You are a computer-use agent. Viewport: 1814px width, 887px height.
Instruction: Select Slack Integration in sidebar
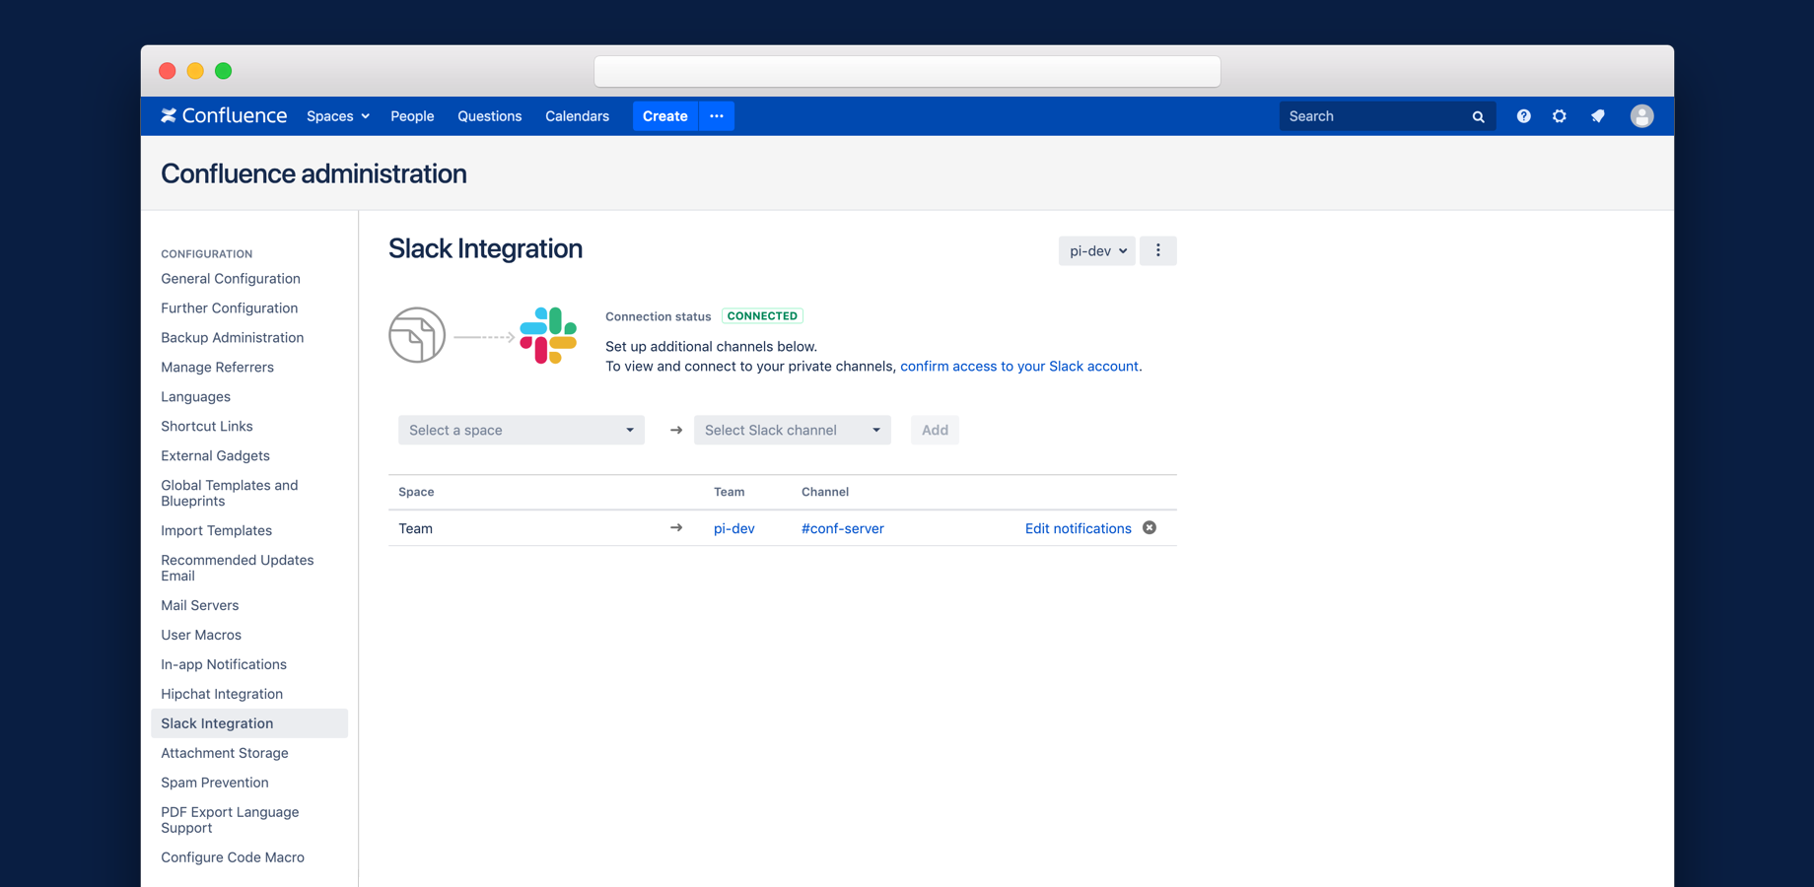(x=249, y=723)
